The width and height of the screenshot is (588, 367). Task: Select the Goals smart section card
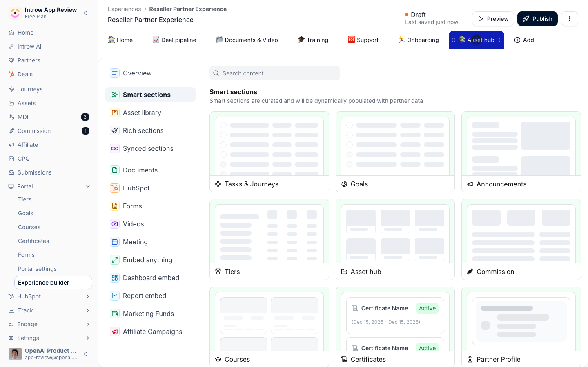395,152
